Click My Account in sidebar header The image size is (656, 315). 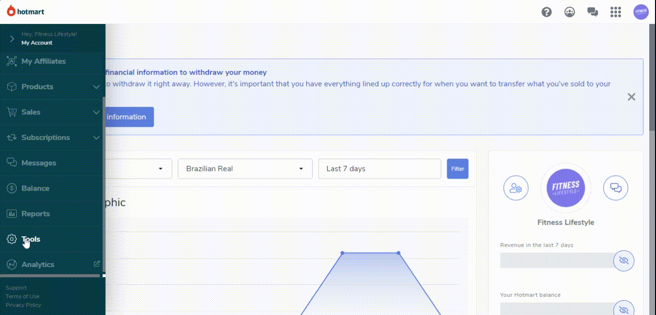click(37, 43)
